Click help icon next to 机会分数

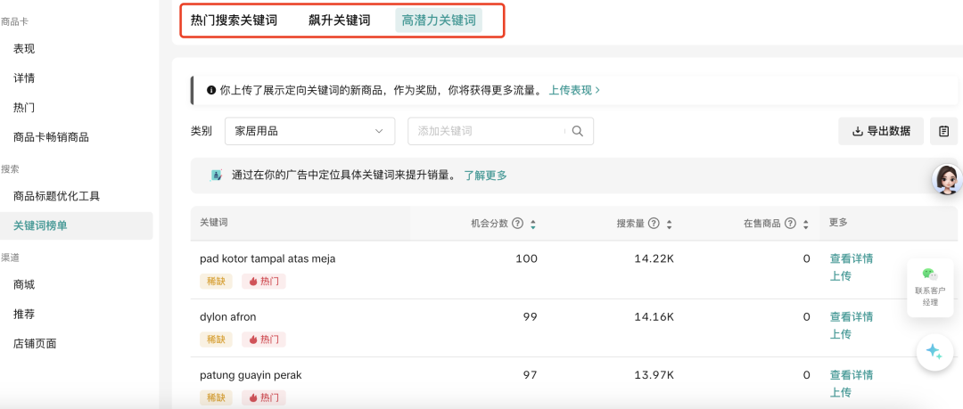click(x=517, y=224)
